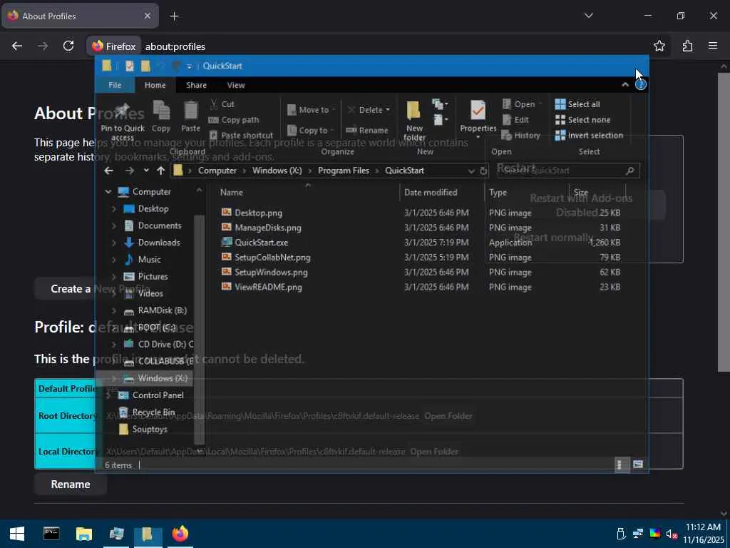
Task: Click Rename in Organize group
Action: [367, 131]
